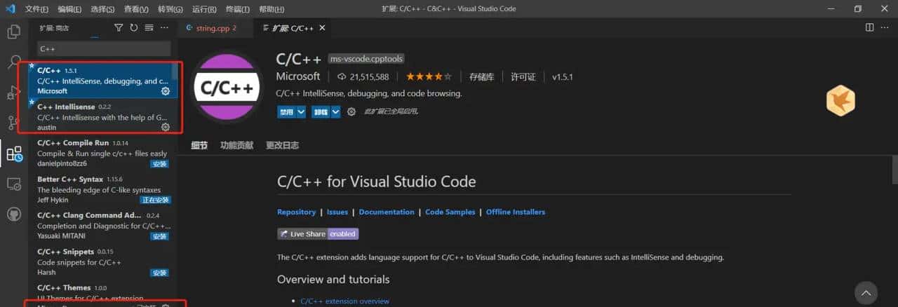Click the split editor icon
Viewport: 898px width, 307px height.
click(x=869, y=28)
